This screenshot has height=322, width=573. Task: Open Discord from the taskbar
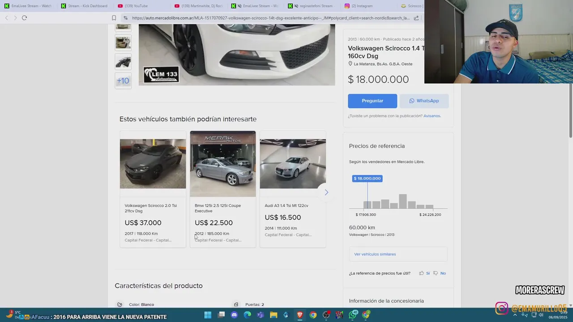click(x=234, y=315)
